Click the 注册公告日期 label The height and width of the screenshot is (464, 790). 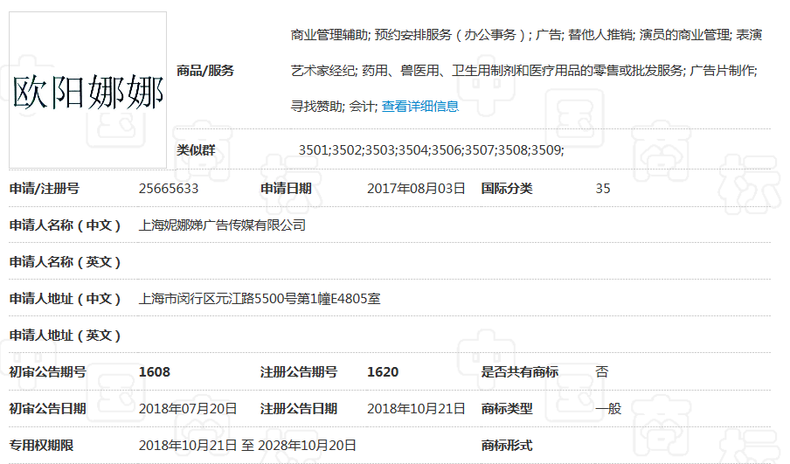point(299,409)
